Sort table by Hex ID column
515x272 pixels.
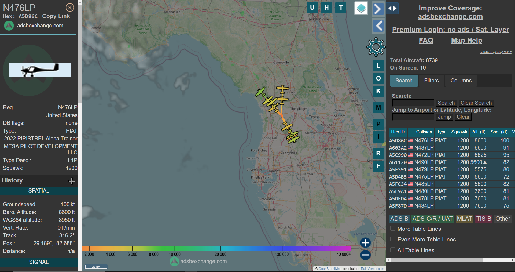coord(398,132)
